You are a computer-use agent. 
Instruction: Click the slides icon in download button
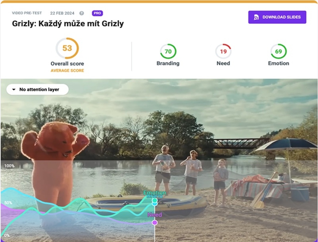point(256,17)
